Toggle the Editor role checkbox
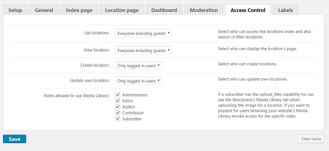Viewport: 329px width, 151px height. pyautogui.click(x=118, y=101)
